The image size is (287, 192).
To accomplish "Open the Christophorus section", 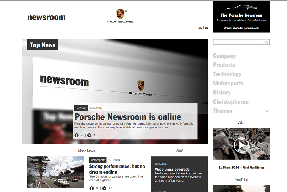I will (x=230, y=102).
